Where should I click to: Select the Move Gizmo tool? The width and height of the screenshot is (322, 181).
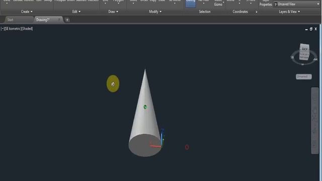tap(218, 3)
